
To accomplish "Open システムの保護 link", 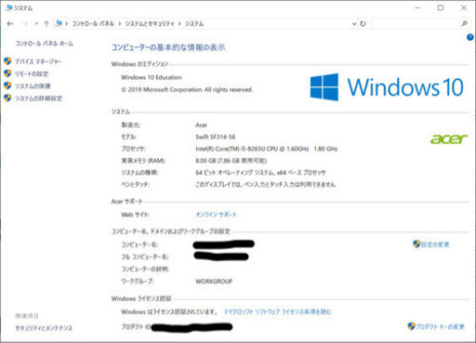I will tap(33, 86).
